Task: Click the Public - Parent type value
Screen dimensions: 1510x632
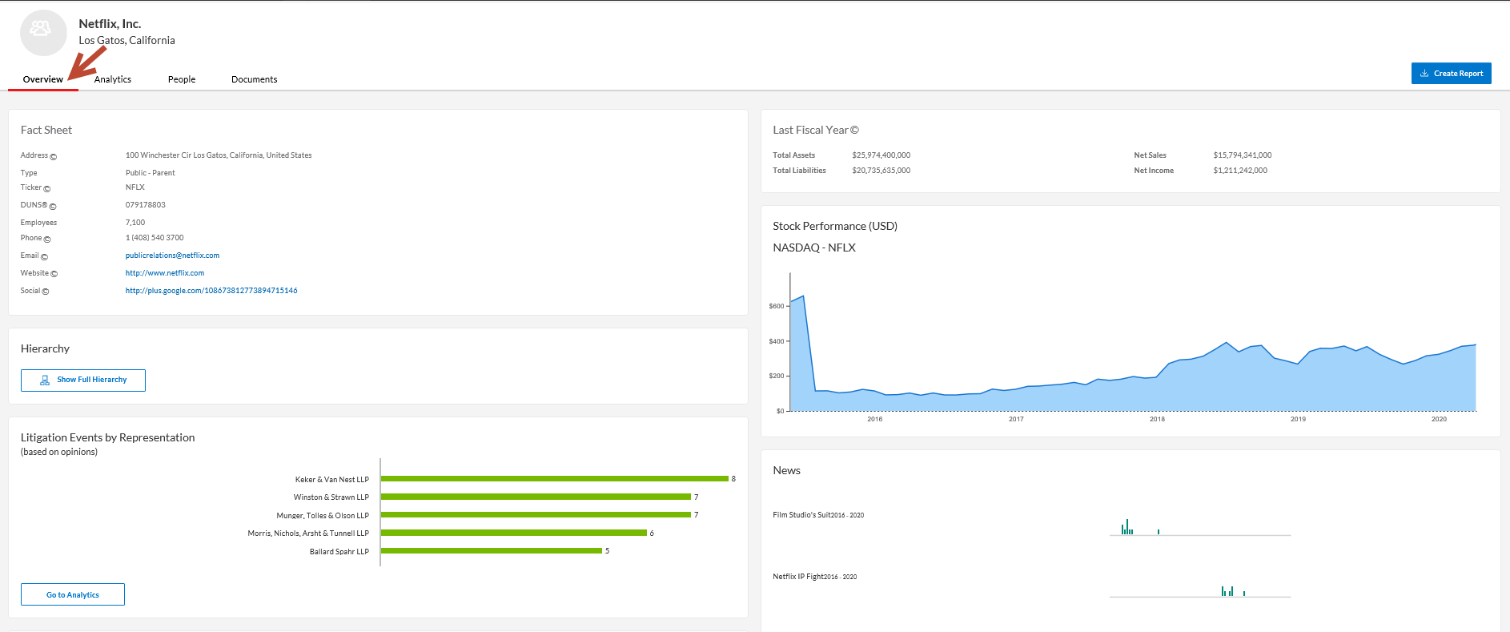Action: pos(150,173)
